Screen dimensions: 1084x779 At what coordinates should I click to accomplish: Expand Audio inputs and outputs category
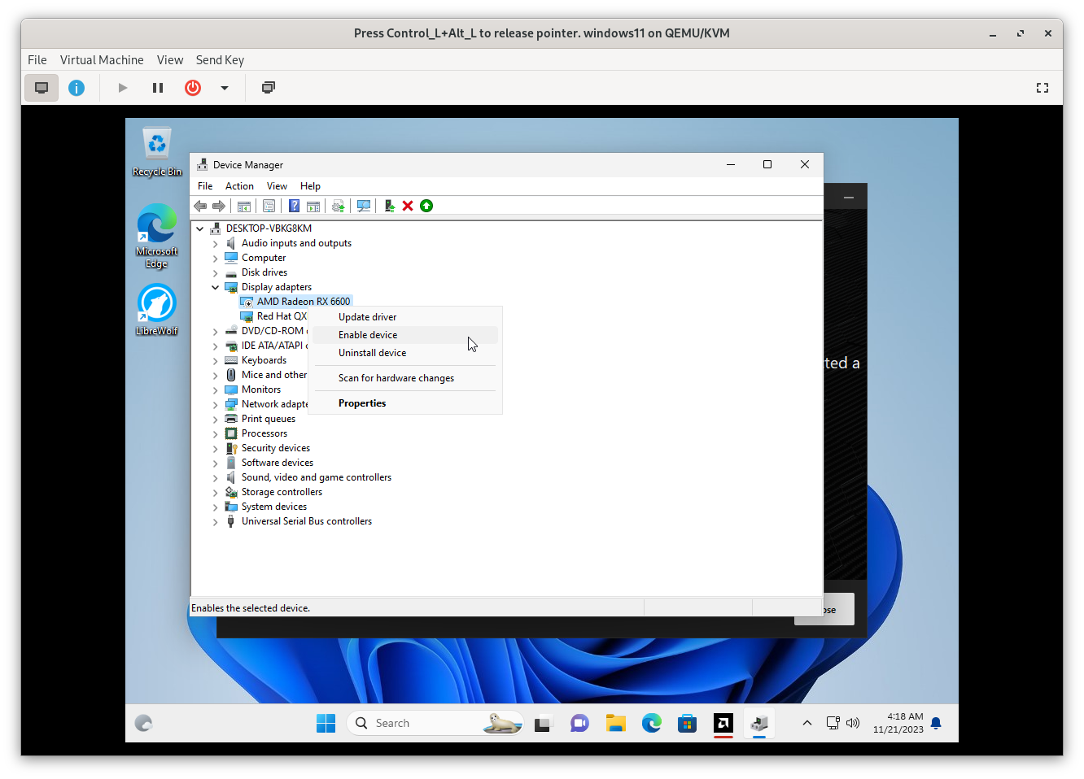pos(216,243)
